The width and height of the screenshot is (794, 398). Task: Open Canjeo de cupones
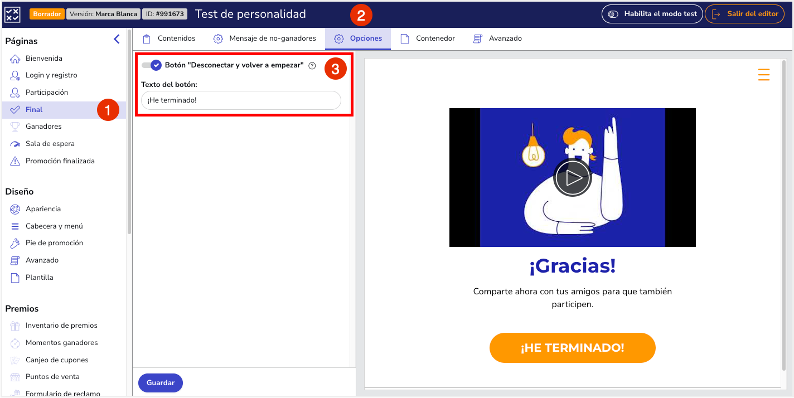[x=57, y=360]
